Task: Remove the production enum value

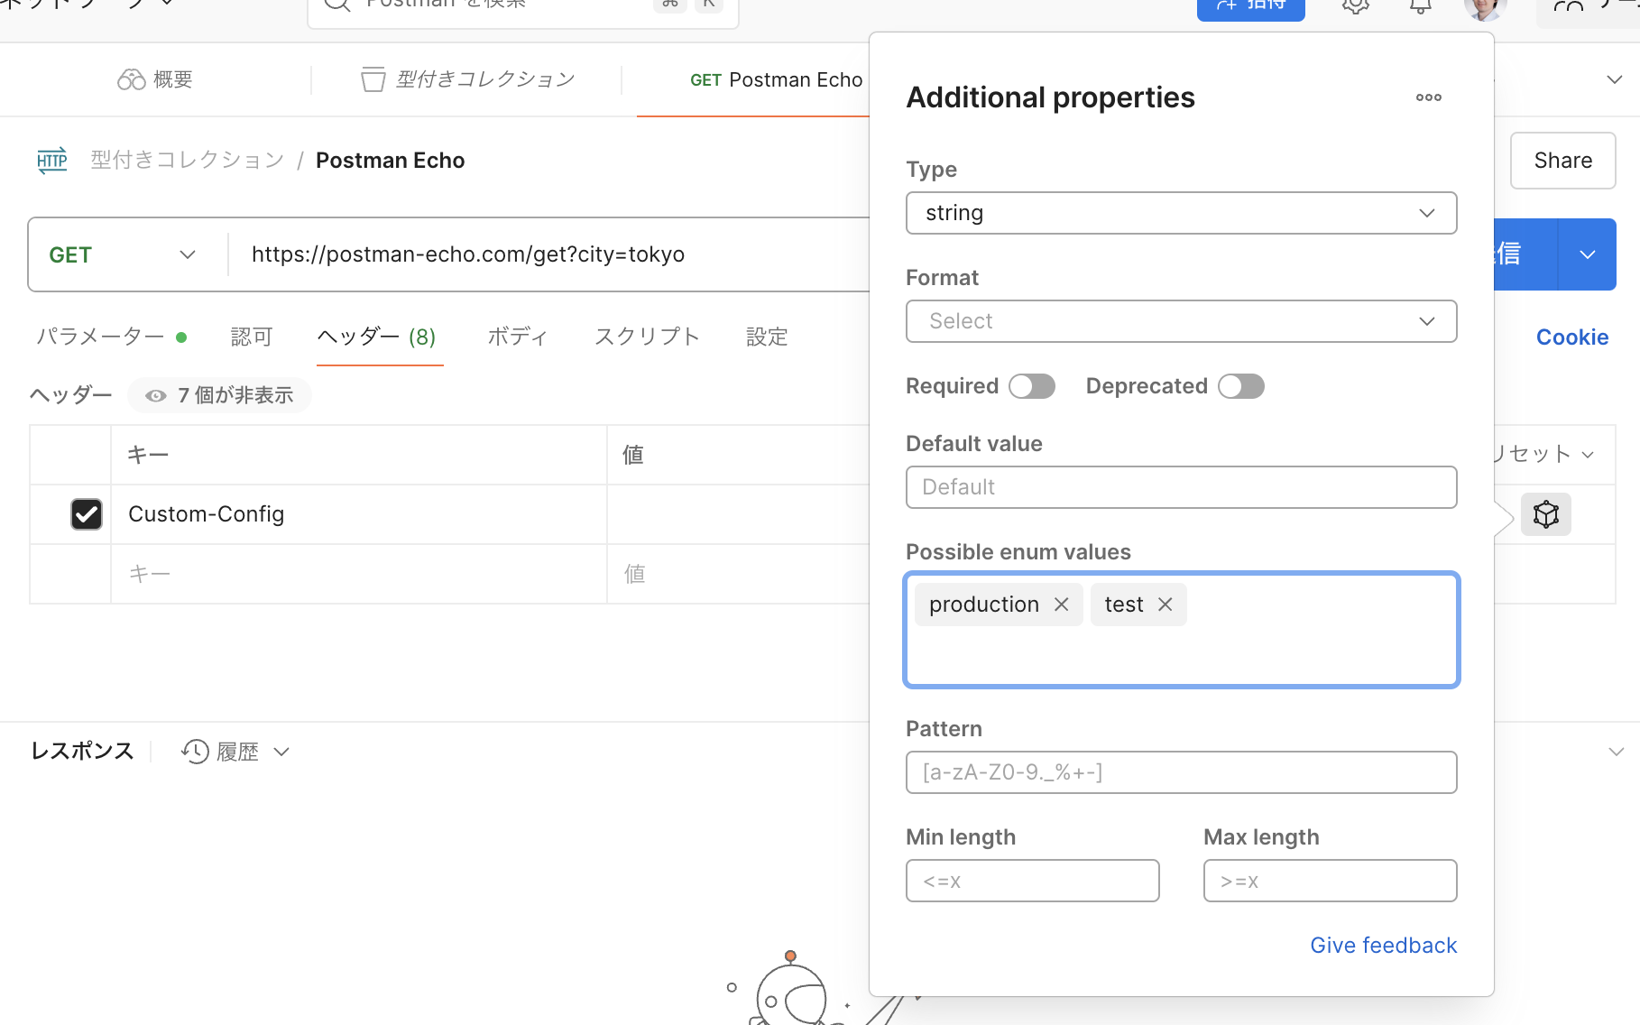Action: pyautogui.click(x=1062, y=605)
